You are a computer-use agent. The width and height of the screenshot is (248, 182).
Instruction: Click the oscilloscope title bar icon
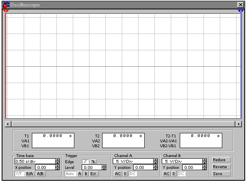click(x=6, y=5)
